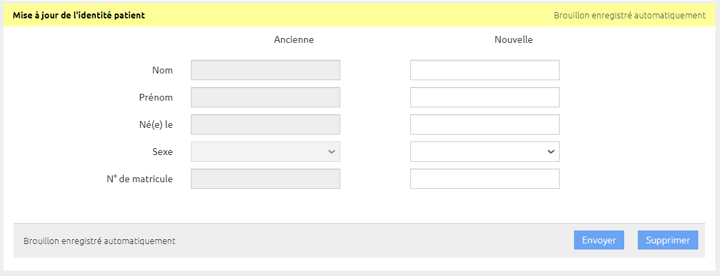The image size is (720, 276).
Task: Click the old Nom greyed field
Action: tap(266, 70)
